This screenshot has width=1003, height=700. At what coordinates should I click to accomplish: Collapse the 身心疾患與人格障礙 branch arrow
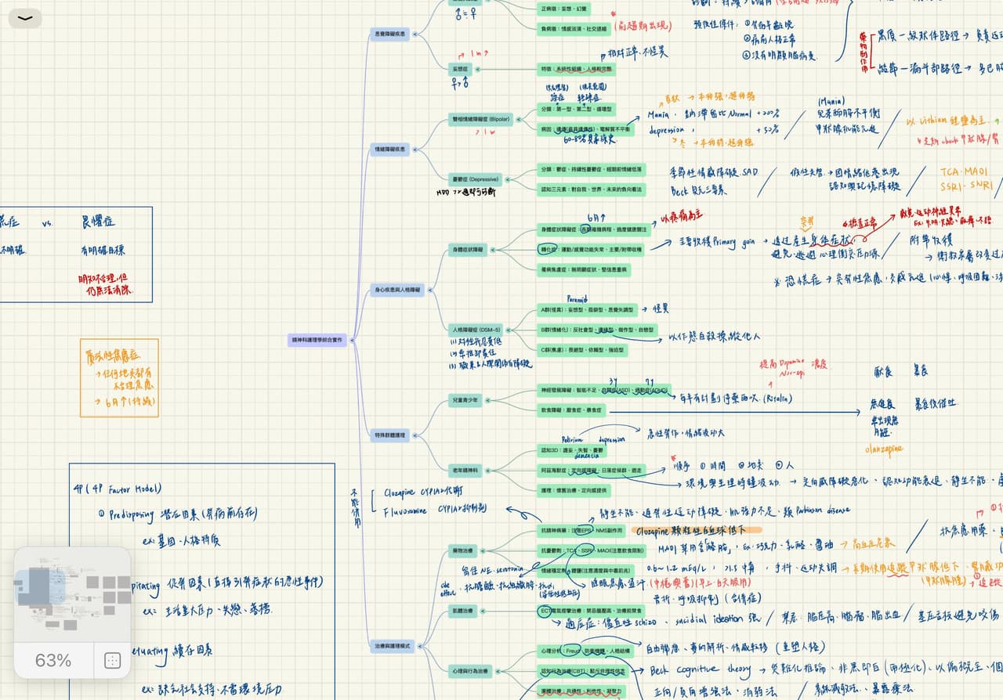click(x=429, y=290)
